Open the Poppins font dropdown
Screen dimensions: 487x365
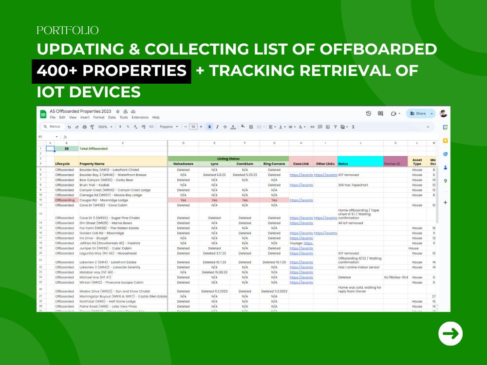pyautogui.click(x=169, y=127)
